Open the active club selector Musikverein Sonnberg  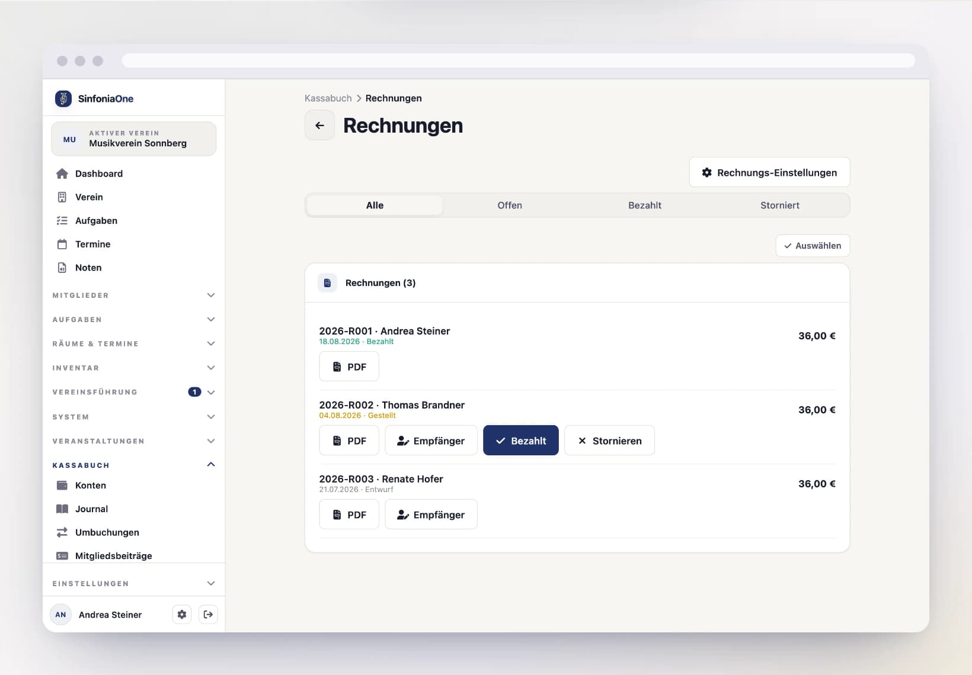click(x=134, y=139)
